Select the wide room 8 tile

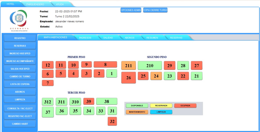(105, 64)
